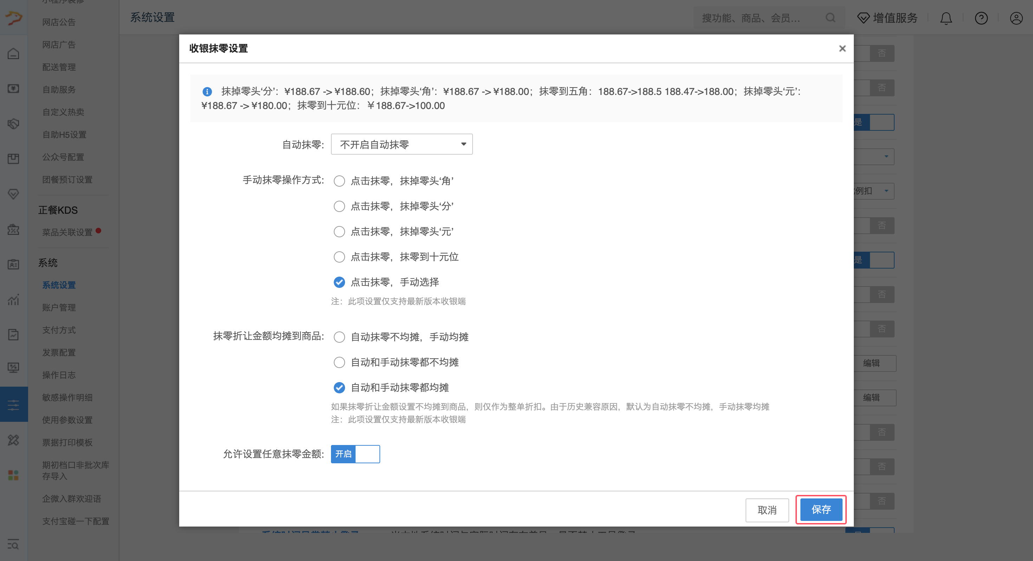Viewport: 1033px width, 561px height.
Task: Open the 例扣 dropdown behind the dialog
Action: coord(875,191)
